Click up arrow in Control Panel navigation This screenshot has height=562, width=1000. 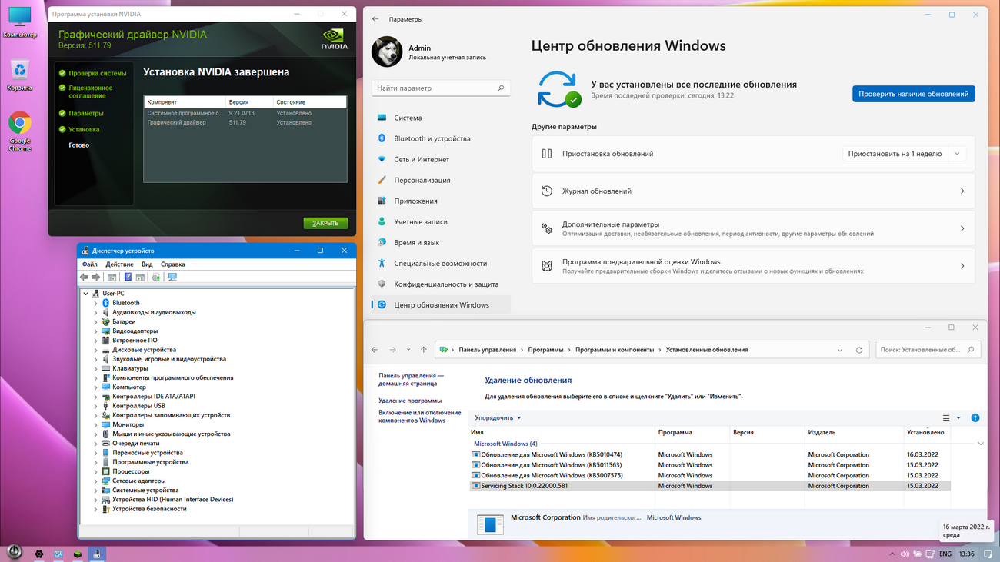click(x=424, y=350)
